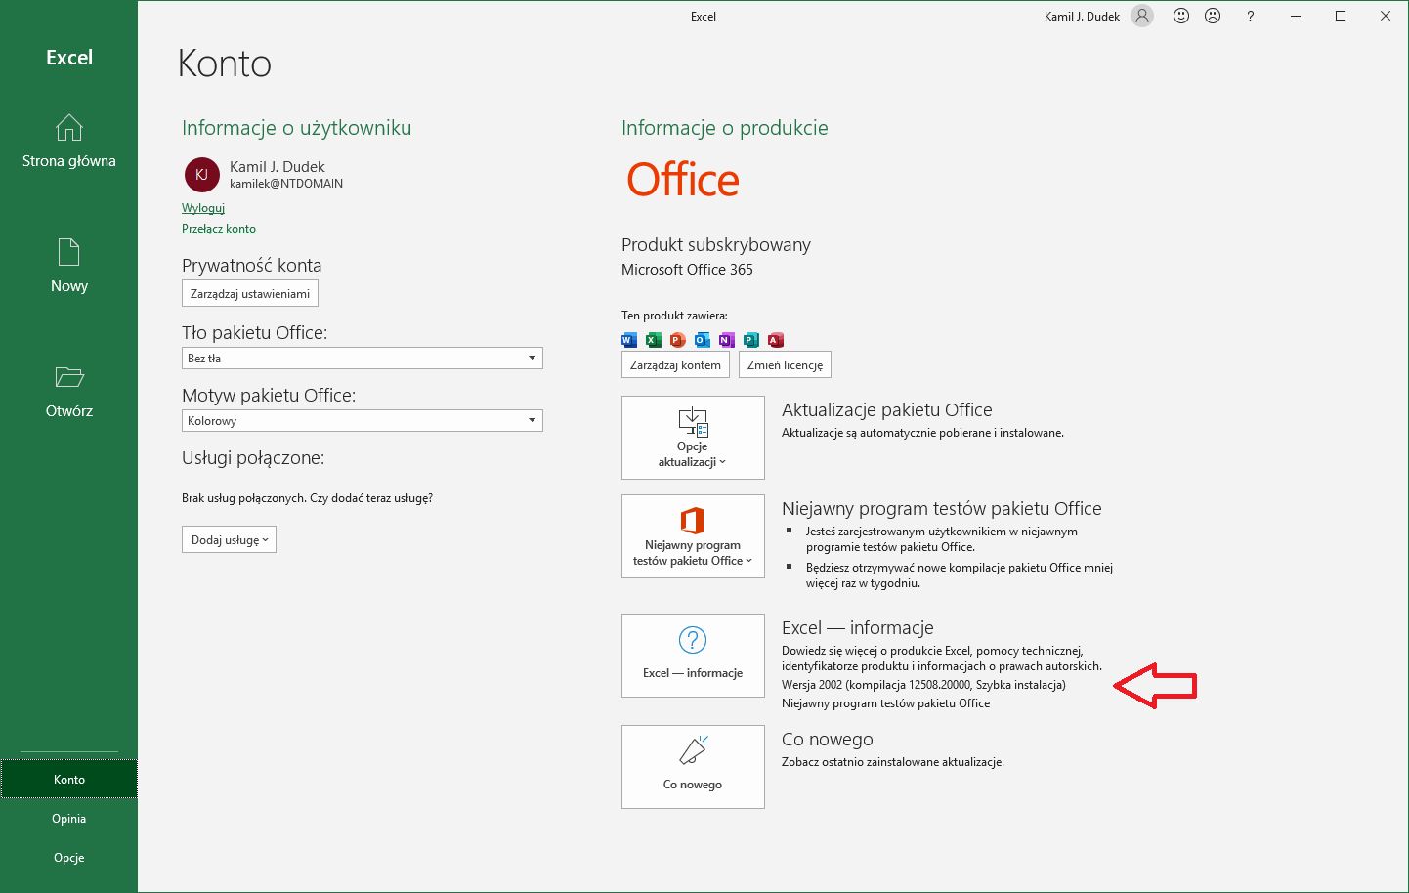The height and width of the screenshot is (893, 1409).
Task: Click the Wyloguj link
Action: [202, 207]
